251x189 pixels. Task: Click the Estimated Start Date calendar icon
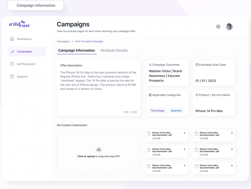point(197,65)
